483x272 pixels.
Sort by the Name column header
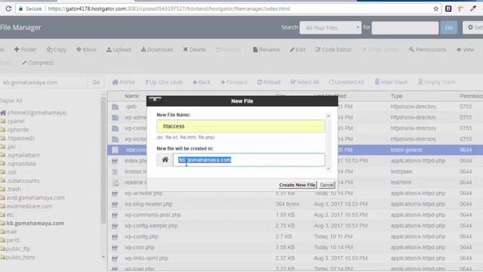(x=132, y=96)
